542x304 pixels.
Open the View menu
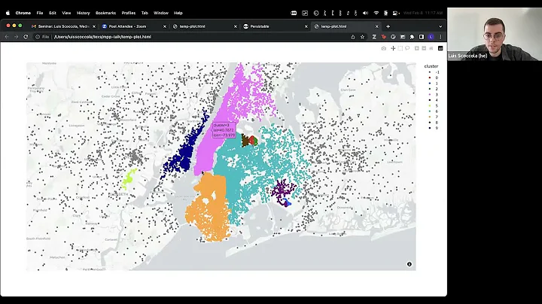(66, 13)
